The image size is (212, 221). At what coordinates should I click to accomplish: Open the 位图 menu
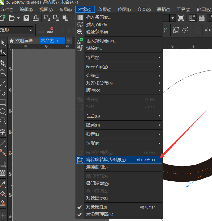click(124, 10)
